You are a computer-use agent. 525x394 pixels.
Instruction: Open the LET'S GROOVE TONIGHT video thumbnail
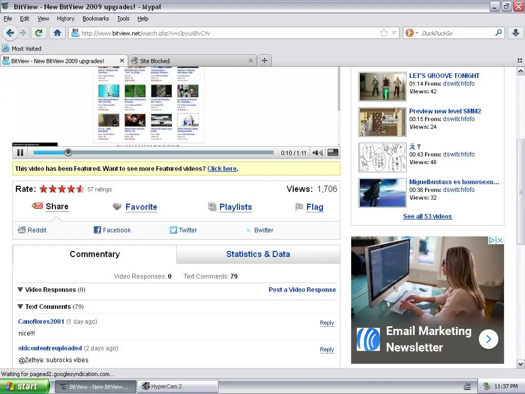(x=382, y=86)
